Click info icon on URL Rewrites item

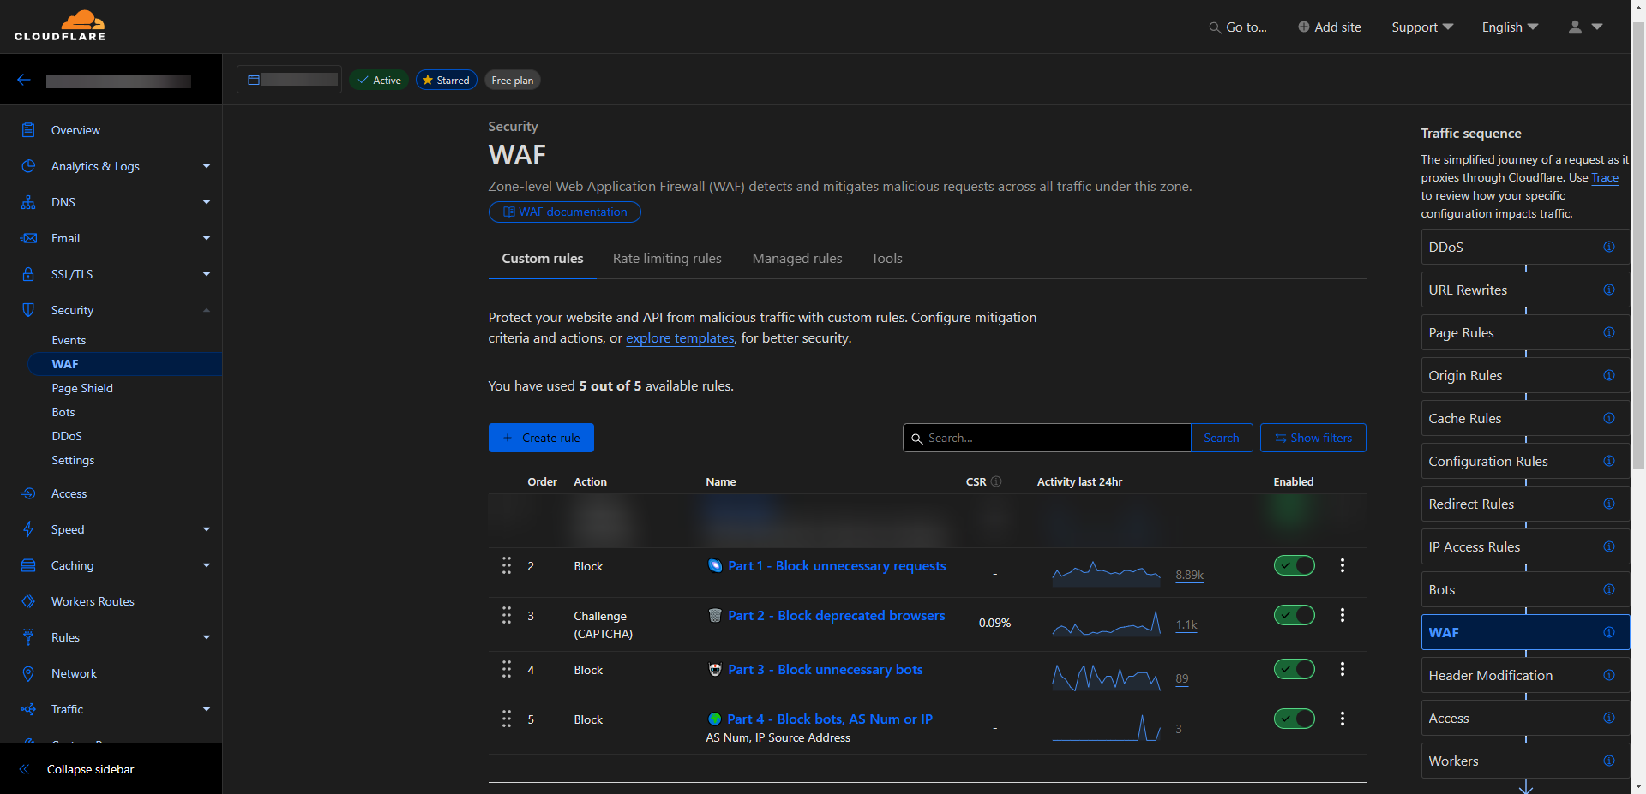[x=1609, y=290]
